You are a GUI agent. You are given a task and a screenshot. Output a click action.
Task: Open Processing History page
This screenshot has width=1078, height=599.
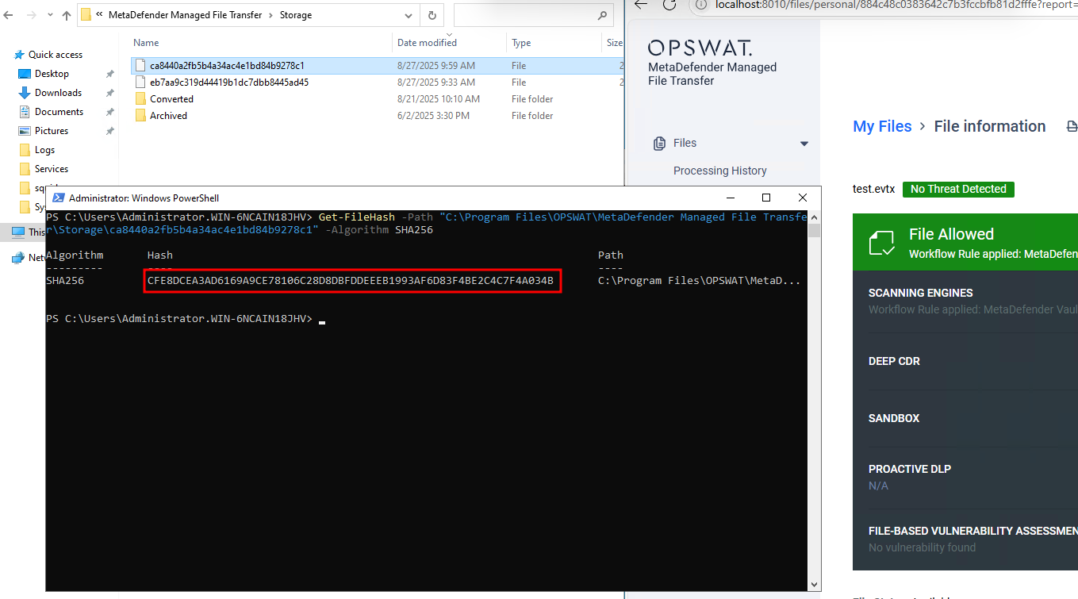pos(720,171)
